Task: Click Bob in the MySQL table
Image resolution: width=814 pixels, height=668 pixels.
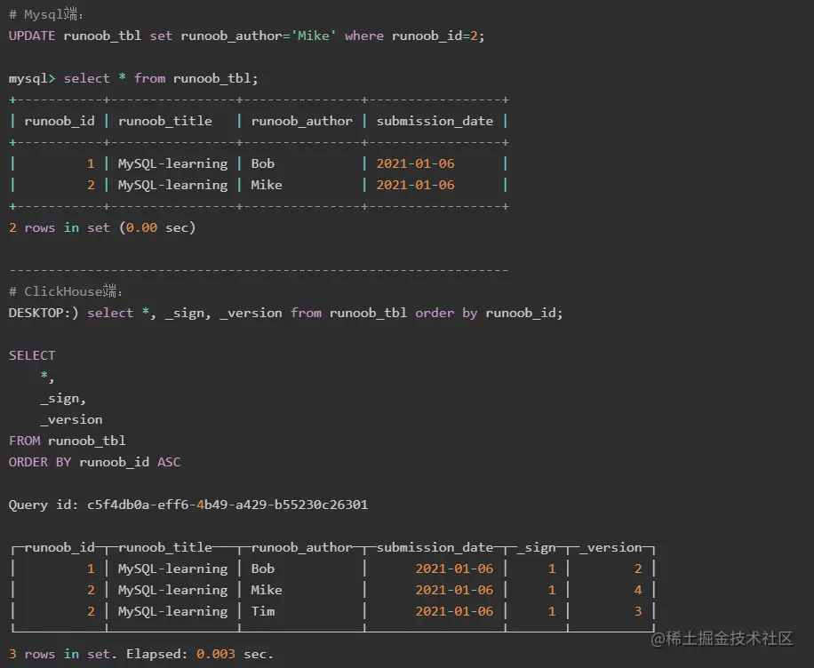Action: pyautogui.click(x=263, y=163)
